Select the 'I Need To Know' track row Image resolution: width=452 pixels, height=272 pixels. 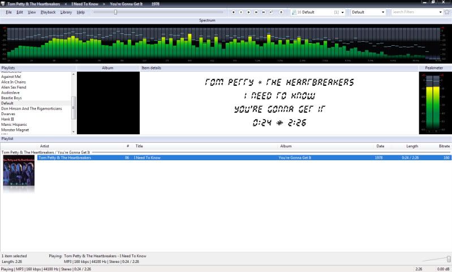244,157
